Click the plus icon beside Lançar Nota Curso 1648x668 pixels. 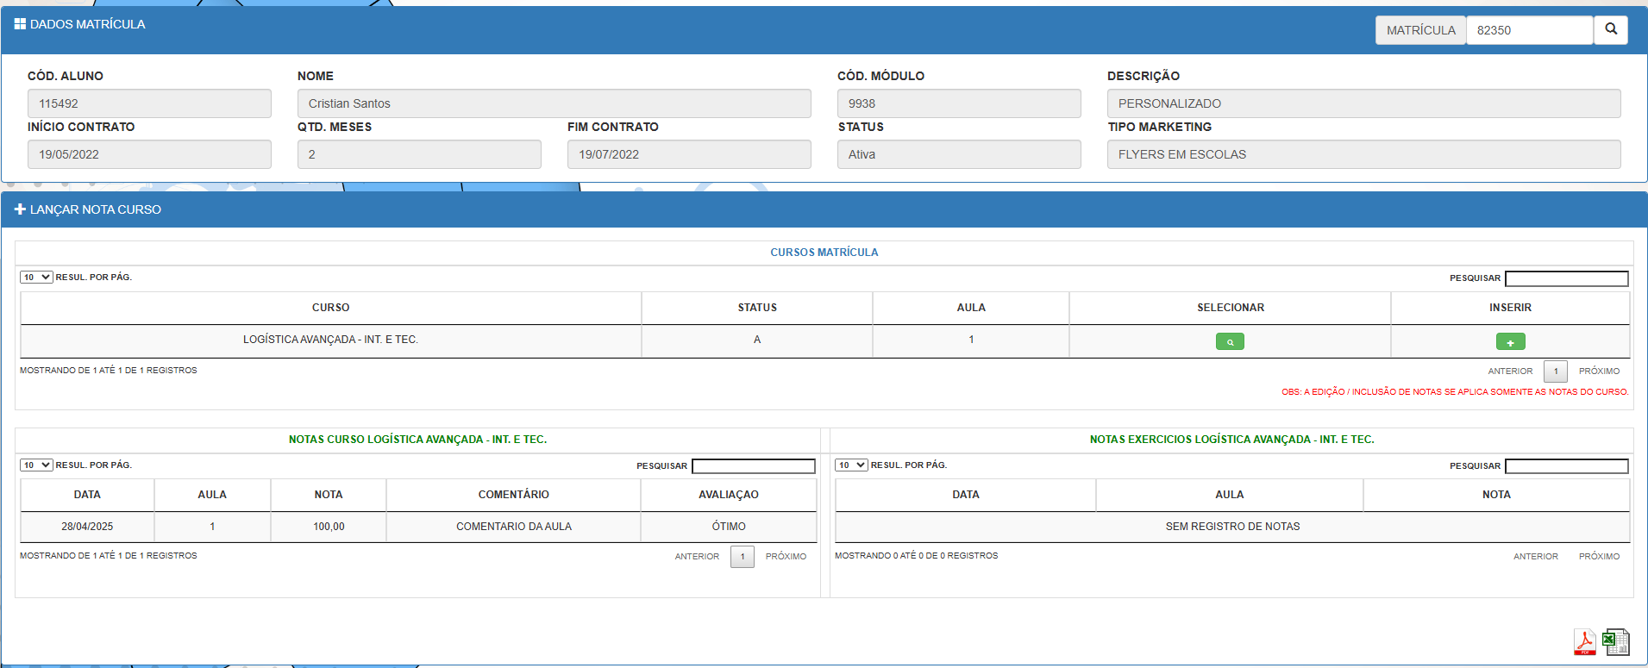[20, 209]
